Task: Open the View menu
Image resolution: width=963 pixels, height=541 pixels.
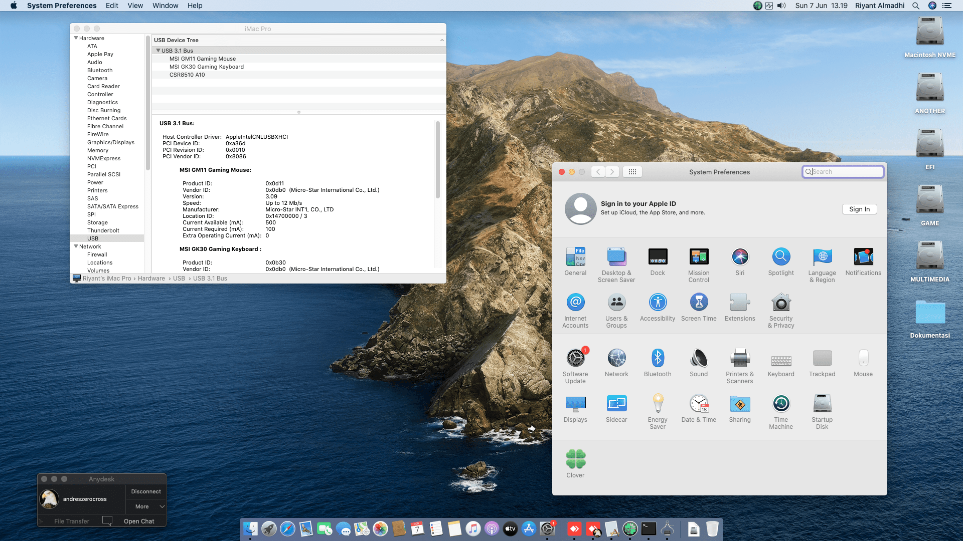Action: [x=135, y=6]
